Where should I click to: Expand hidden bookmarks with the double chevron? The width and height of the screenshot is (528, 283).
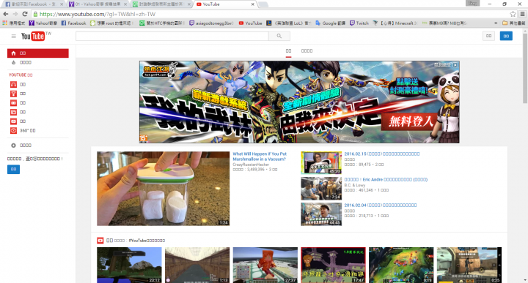click(x=496, y=23)
